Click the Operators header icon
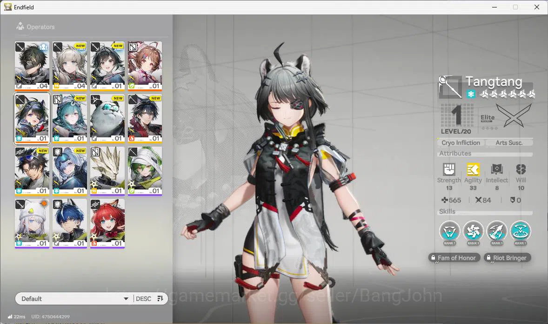Screen dimensions: 548x324 click(x=20, y=26)
